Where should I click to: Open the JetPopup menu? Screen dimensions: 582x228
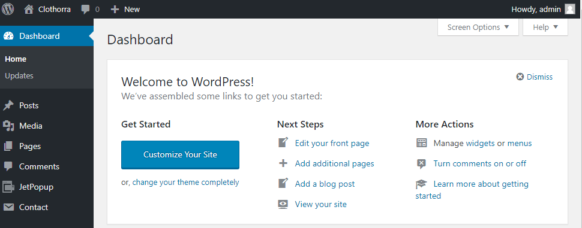tap(47, 187)
